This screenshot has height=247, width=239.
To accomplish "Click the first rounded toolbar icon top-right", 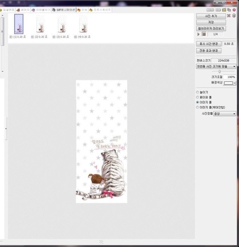I will [210, 10].
